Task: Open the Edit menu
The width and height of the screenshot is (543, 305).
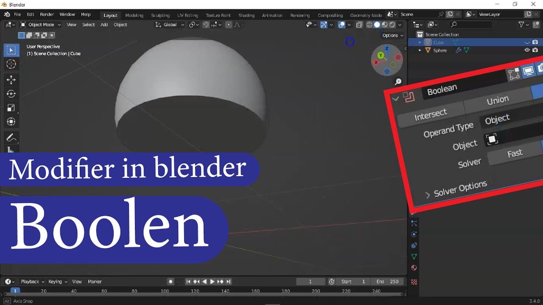Action: [31, 14]
